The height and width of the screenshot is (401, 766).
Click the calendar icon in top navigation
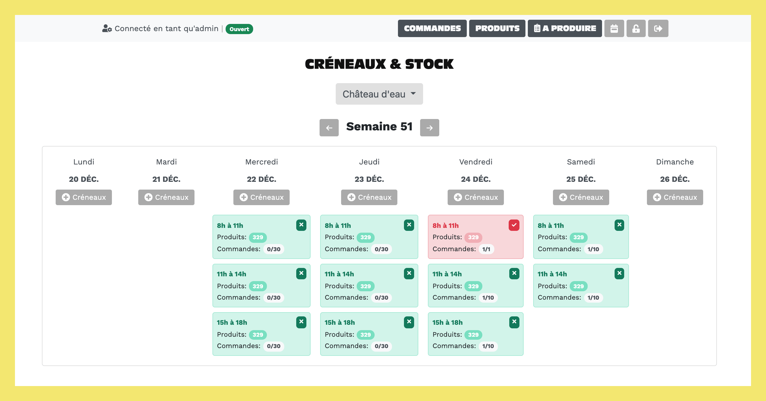tap(614, 28)
